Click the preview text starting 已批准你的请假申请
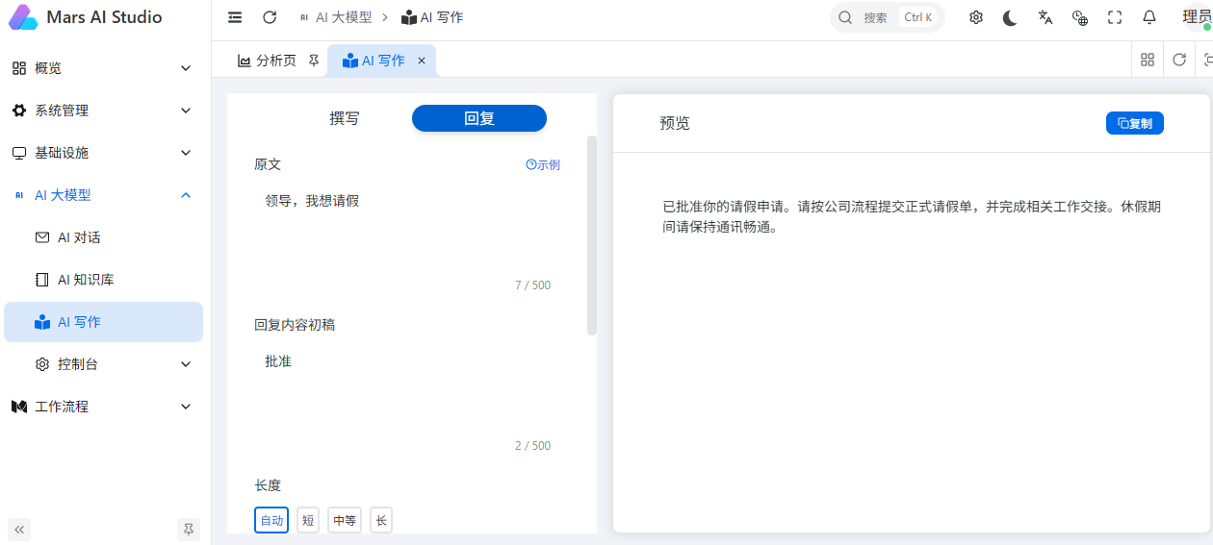1213x545 pixels. coord(912,217)
